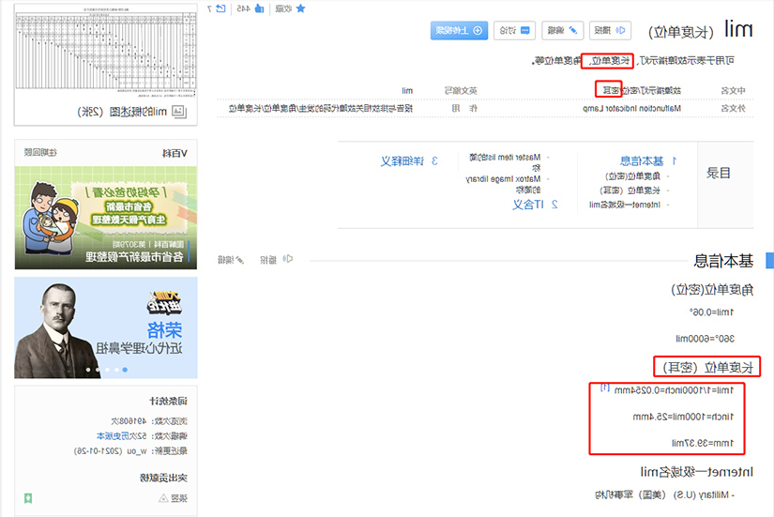Click the 1mil=0.06° text line

tap(711, 312)
